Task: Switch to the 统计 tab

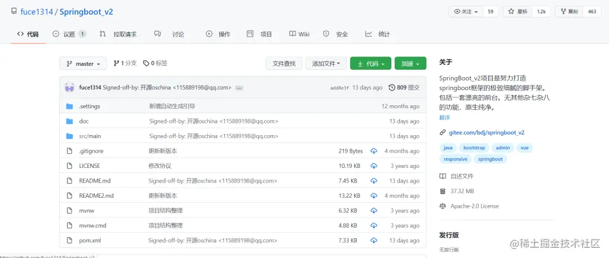Action: click(x=377, y=34)
